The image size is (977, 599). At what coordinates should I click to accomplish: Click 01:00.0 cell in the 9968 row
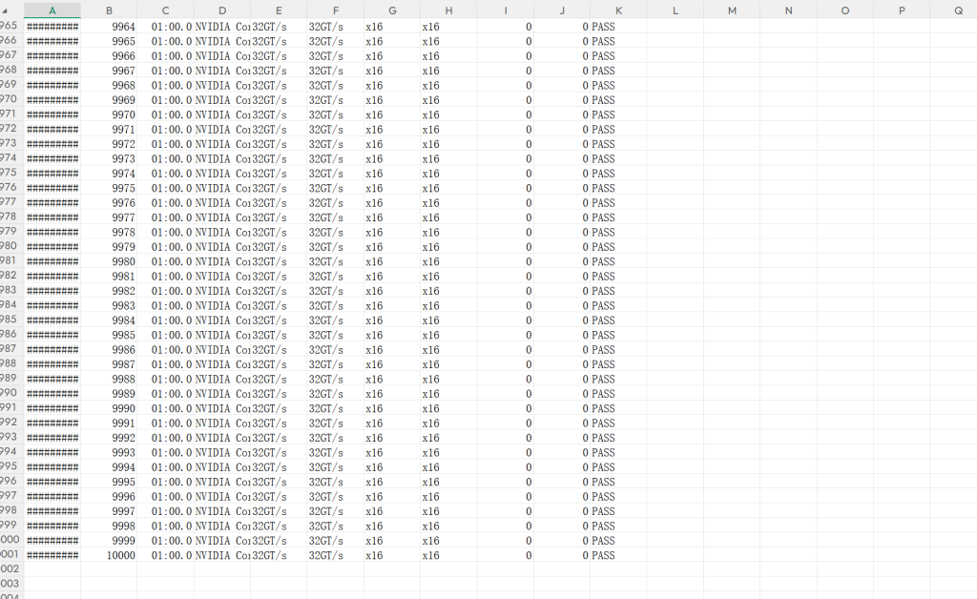171,85
